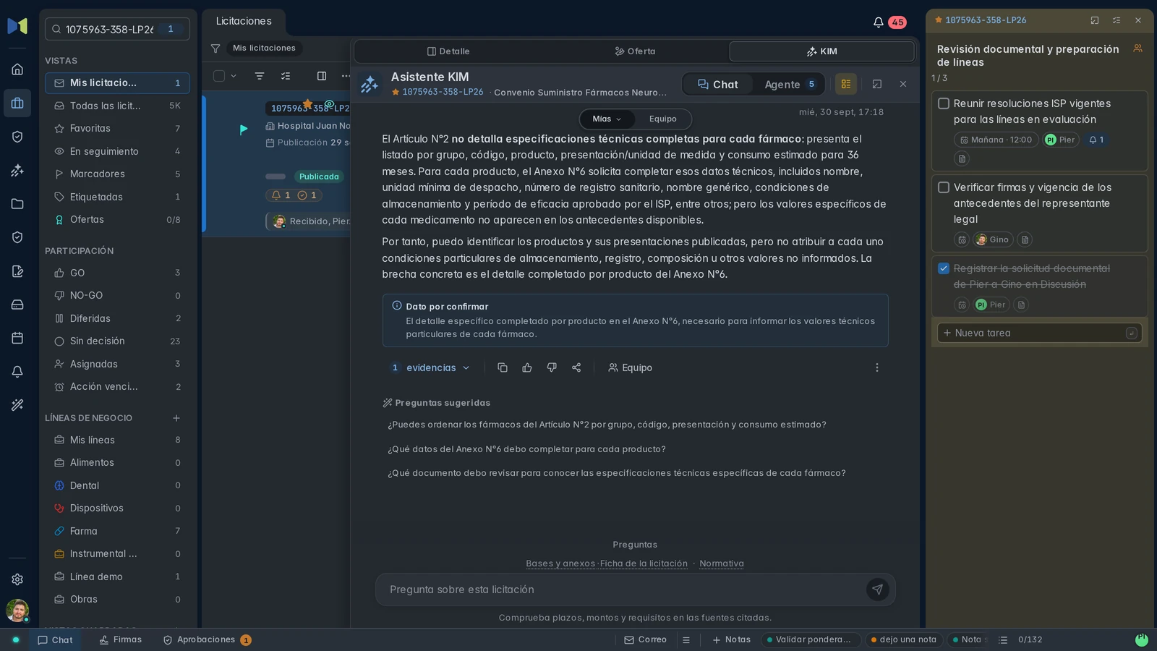
Task: Expand the KIM assistant panel to full view
Action: [x=877, y=84]
